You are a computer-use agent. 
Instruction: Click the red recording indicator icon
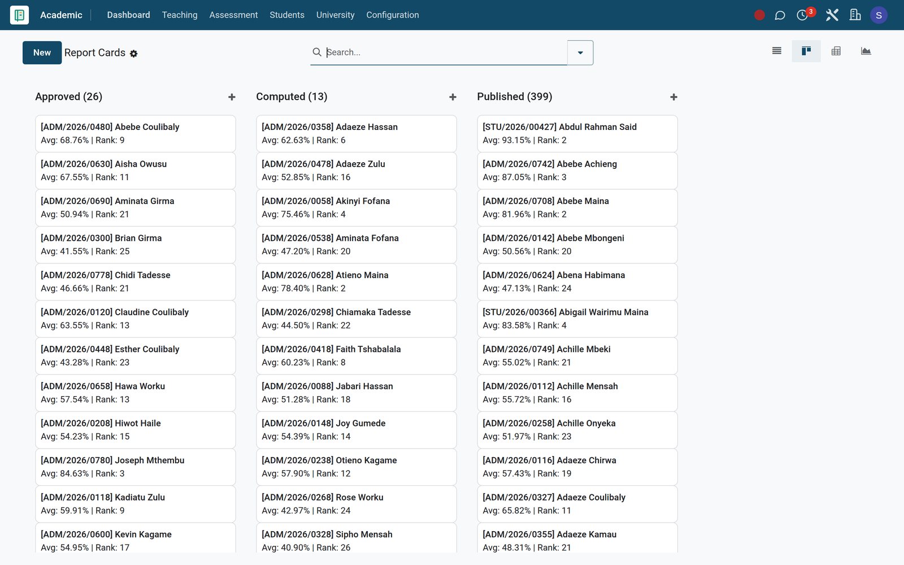[759, 15]
